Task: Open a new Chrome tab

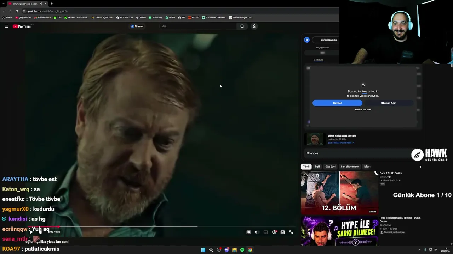Action: pos(52,4)
